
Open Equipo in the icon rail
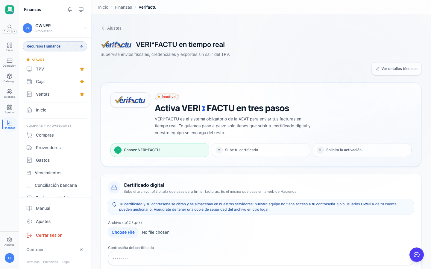[10, 109]
